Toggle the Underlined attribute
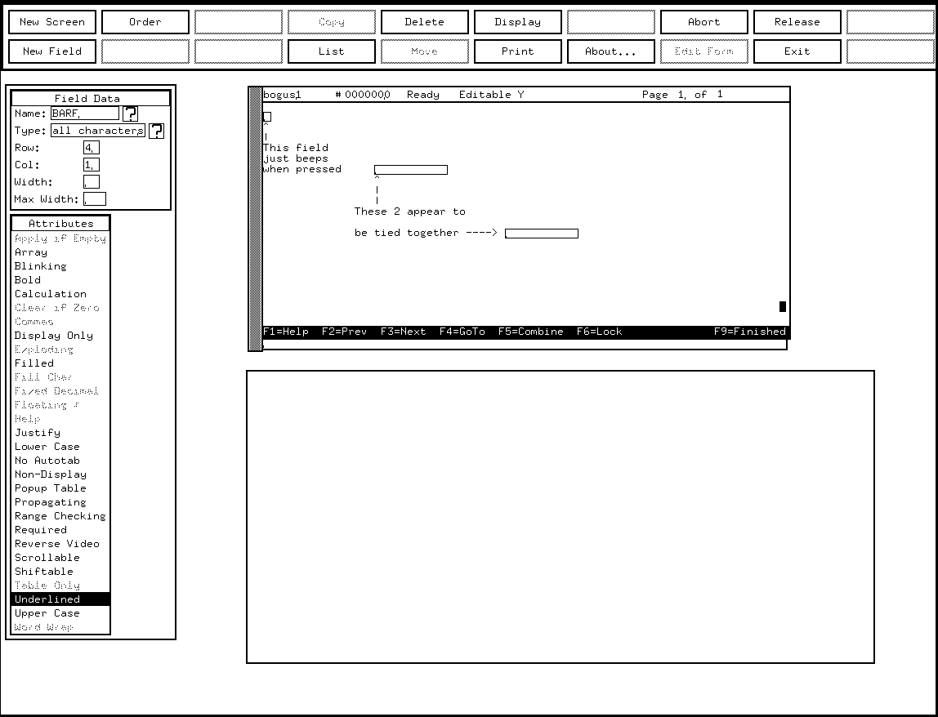This screenshot has width=938, height=717. 60,599
